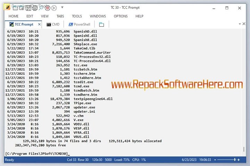Screen dimensions: 250x166
Task: Click the vertical scrollbar thumb in console
Action: [244, 149]
